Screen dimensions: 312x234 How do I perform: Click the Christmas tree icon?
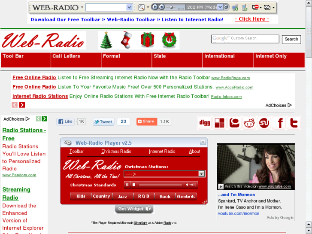[106, 40]
